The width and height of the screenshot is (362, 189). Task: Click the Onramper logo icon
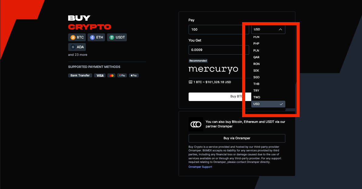coord(196,124)
